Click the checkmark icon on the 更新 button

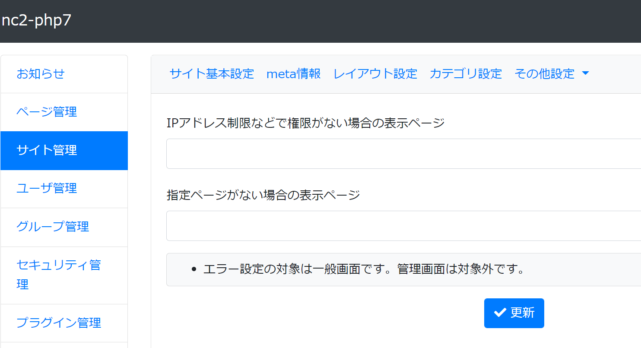tap(500, 313)
